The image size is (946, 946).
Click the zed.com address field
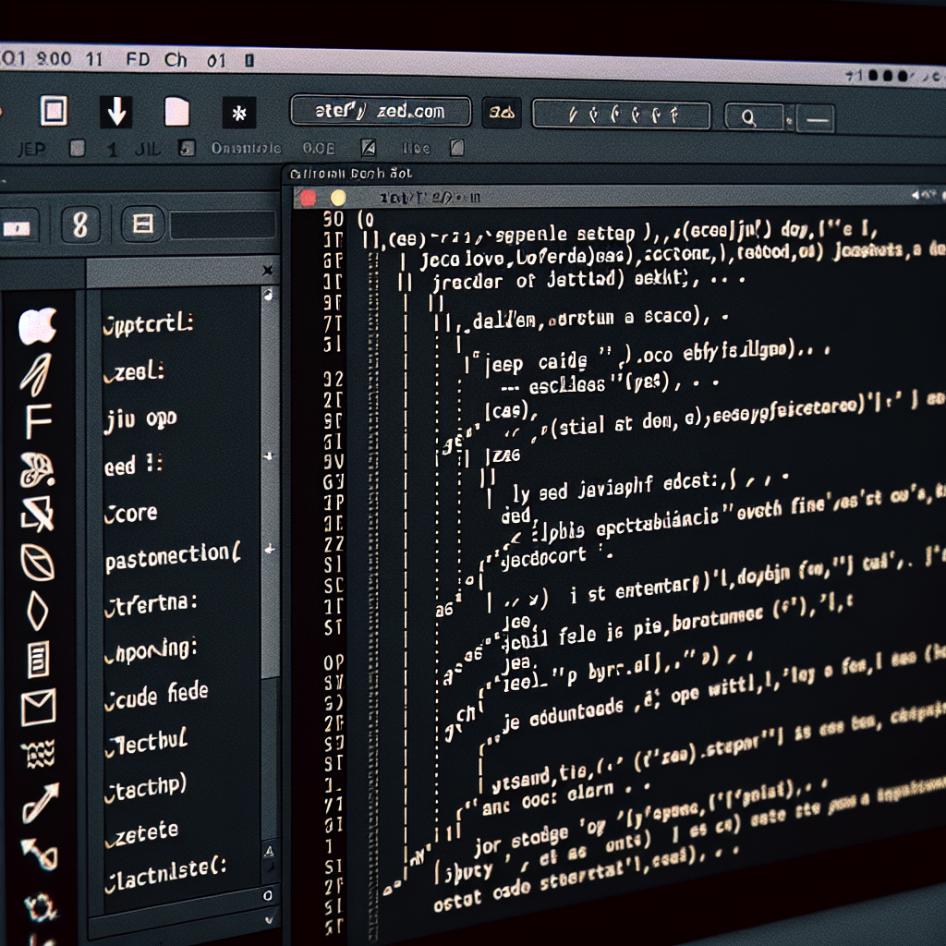pos(381,113)
